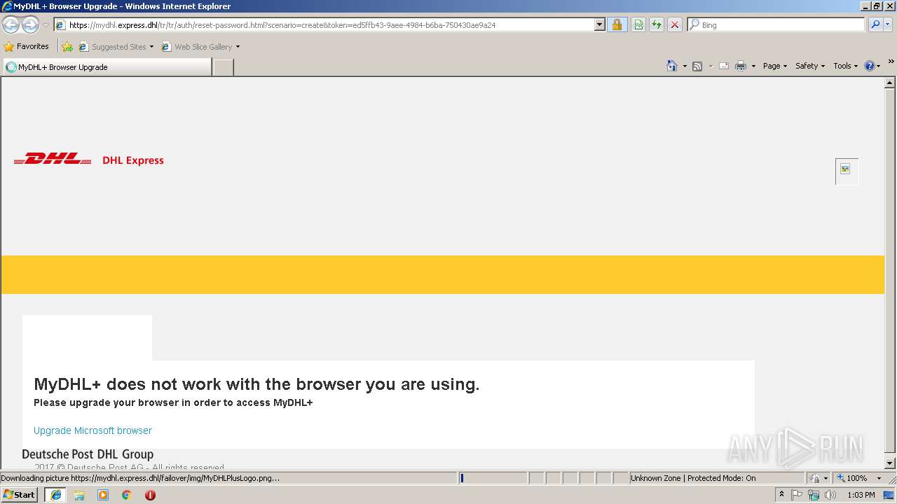Click the MyDHL+ does not work heading
The height and width of the screenshot is (504, 897).
(256, 384)
